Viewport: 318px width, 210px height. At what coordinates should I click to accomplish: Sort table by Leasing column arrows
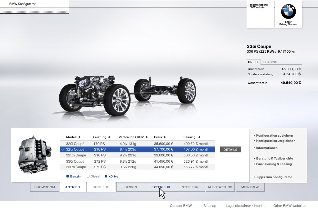[199, 137]
